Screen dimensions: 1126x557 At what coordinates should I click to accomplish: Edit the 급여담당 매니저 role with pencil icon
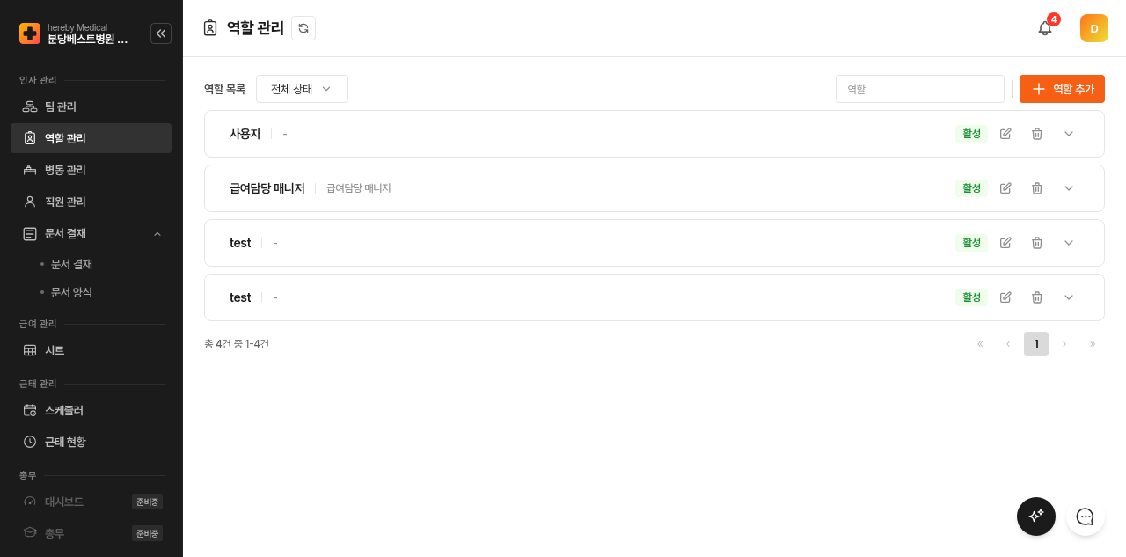point(1005,188)
